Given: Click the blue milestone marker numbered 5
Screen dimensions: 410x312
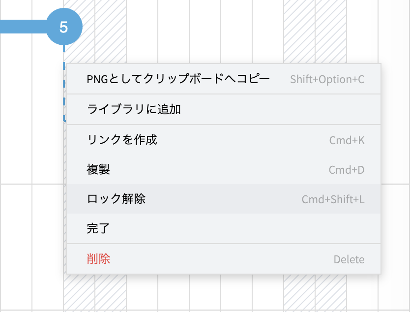Looking at the screenshot, I should (x=63, y=28).
